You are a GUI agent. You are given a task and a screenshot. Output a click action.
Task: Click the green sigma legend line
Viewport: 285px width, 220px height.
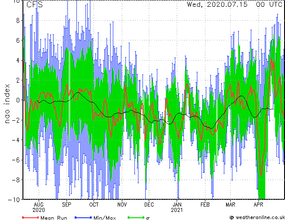136,217
